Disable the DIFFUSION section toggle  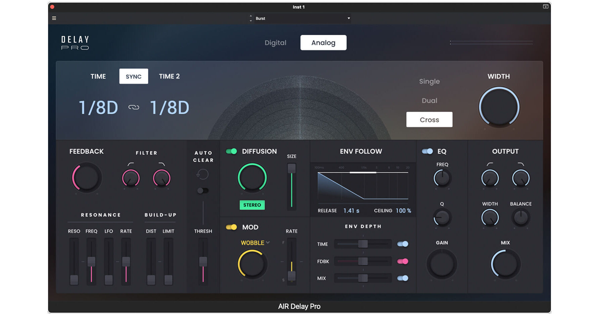[x=231, y=151]
